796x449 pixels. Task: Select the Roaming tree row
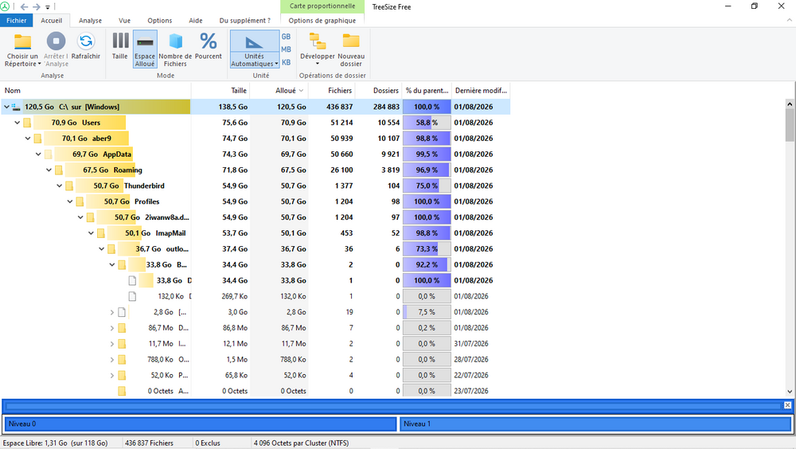(255, 170)
